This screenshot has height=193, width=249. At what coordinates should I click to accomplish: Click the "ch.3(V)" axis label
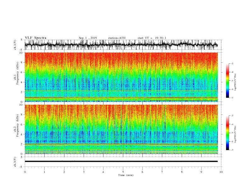[x=15, y=162]
